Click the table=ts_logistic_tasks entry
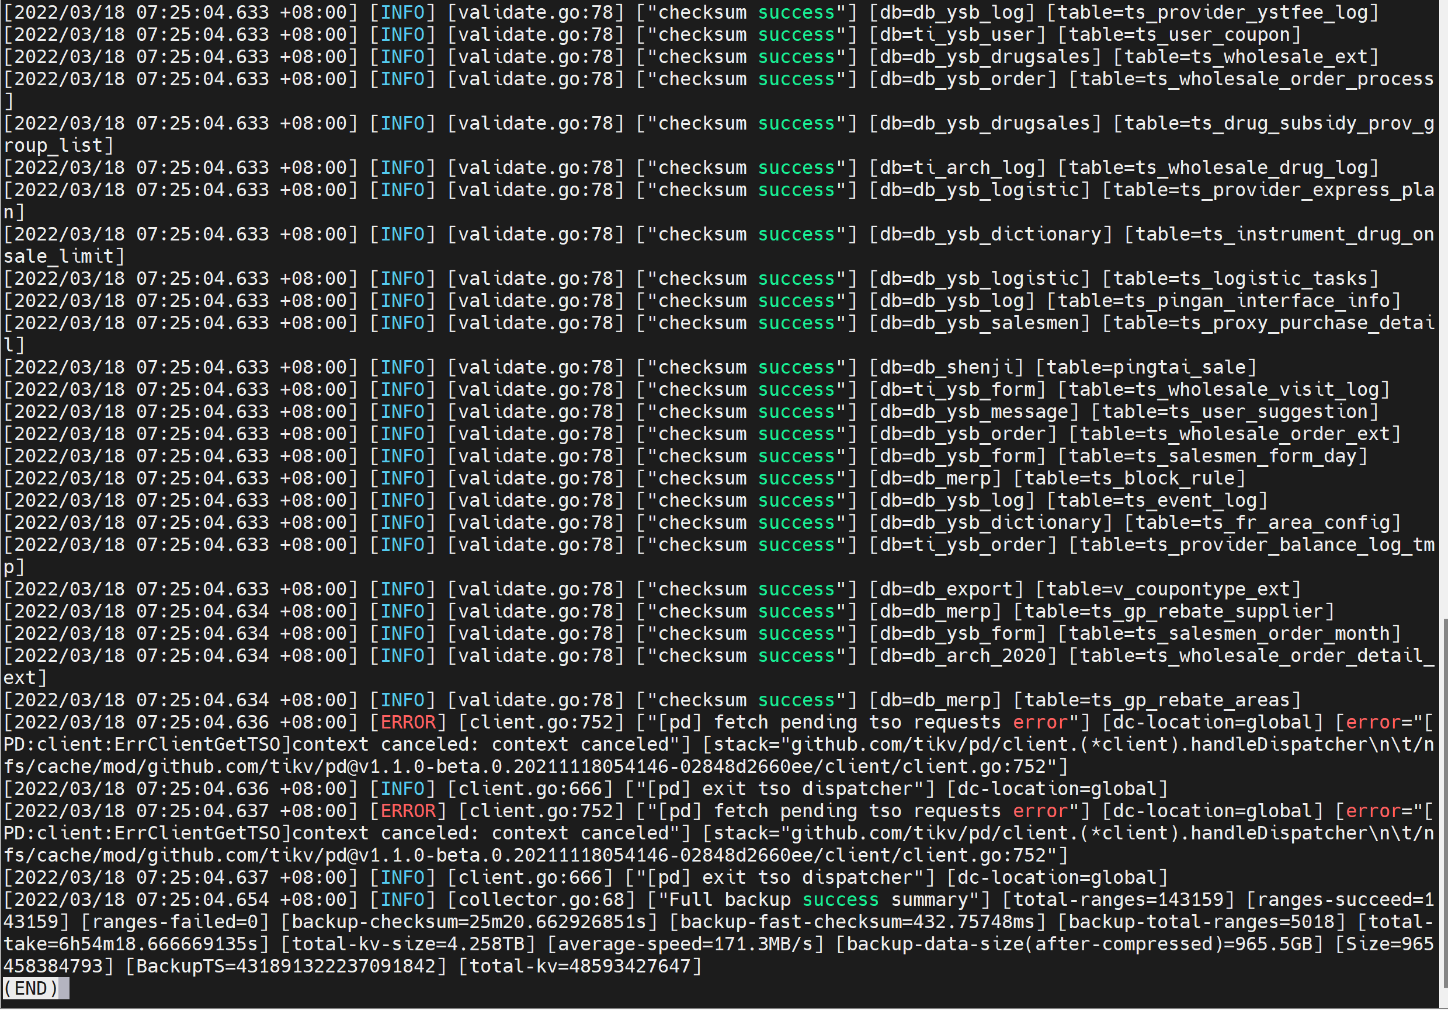The image size is (1448, 1011). pos(1240,278)
